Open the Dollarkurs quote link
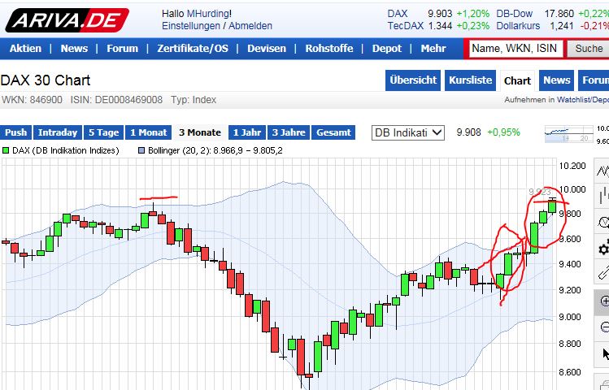 coord(518,26)
